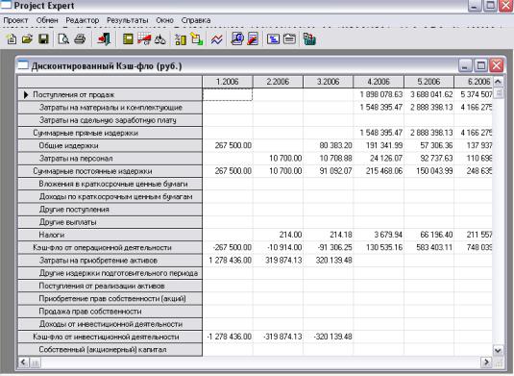Open the Окно menu
514x376 pixels.
[164, 20]
